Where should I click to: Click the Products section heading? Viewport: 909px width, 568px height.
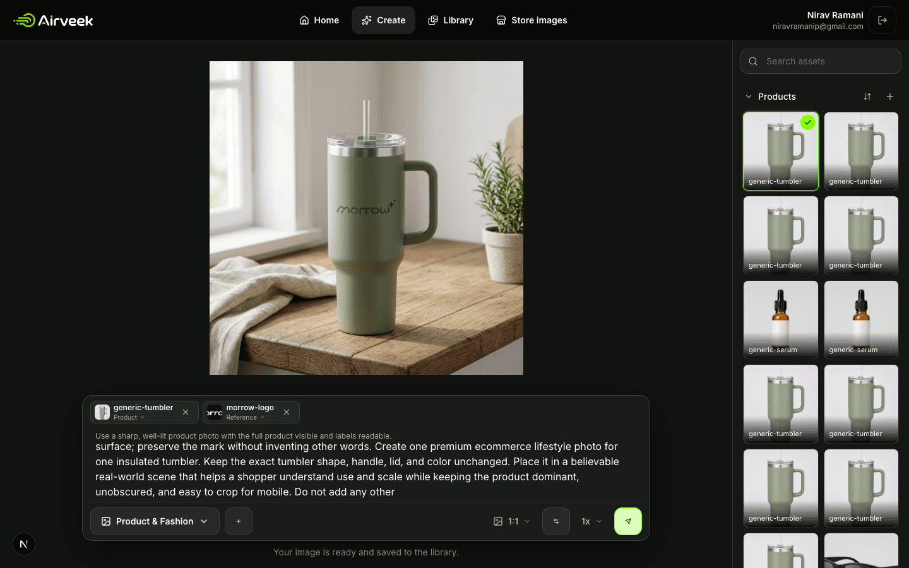(x=776, y=97)
